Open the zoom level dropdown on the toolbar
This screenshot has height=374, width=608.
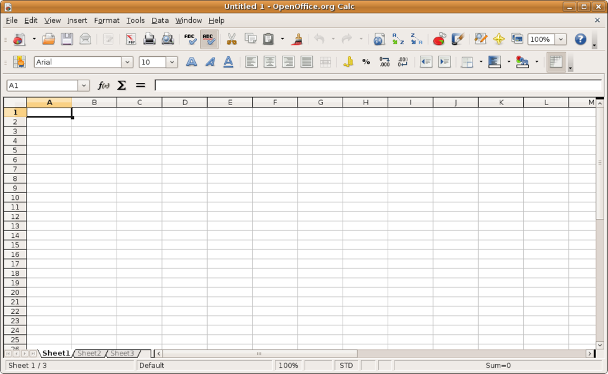(x=560, y=39)
